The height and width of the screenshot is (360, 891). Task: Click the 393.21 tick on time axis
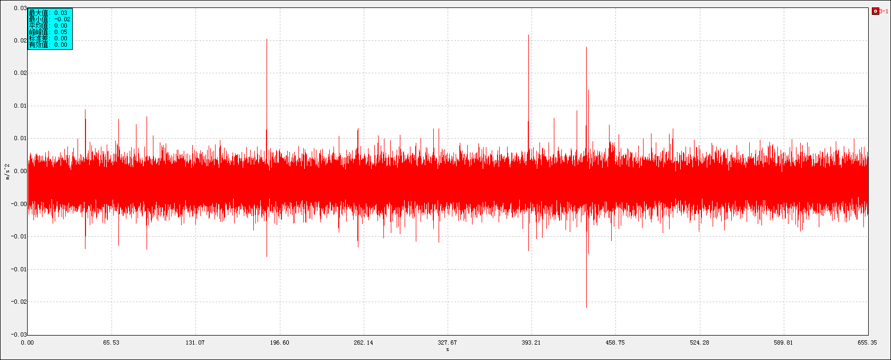coord(531,342)
